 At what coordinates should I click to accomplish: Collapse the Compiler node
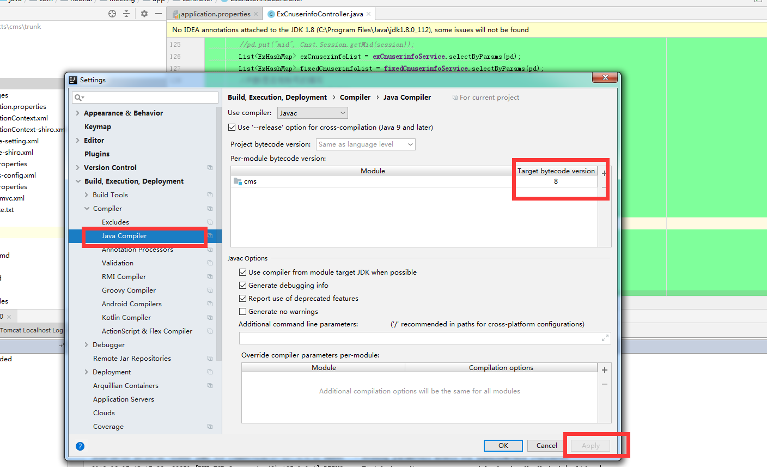coord(87,209)
